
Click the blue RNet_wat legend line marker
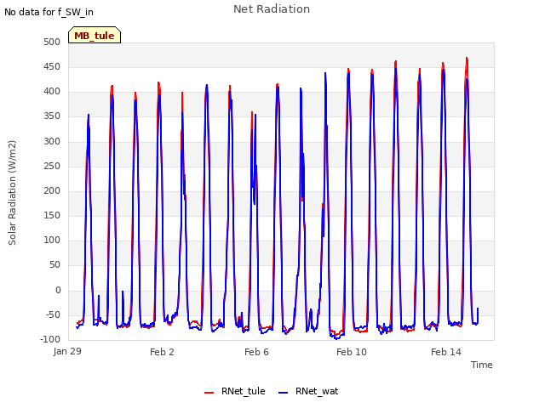(x=284, y=393)
